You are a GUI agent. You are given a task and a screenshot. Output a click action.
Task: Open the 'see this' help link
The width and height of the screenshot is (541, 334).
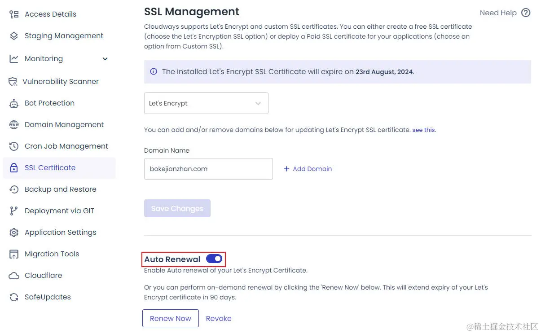pyautogui.click(x=424, y=130)
